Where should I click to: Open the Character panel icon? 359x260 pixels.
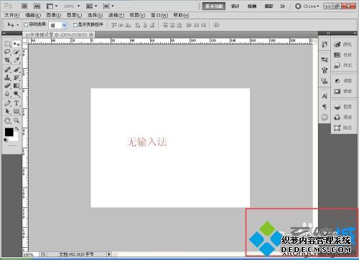(325, 96)
